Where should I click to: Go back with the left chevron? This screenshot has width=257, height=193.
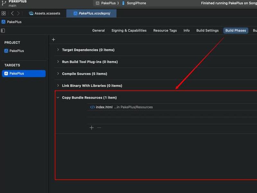[x=12, y=13]
